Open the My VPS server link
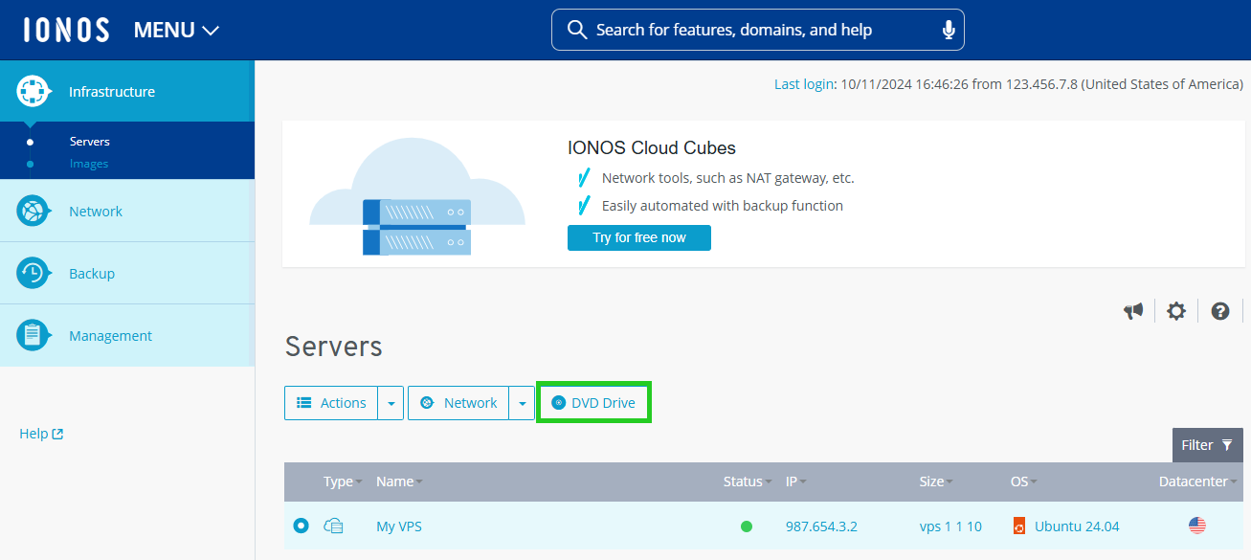The image size is (1251, 560). [x=399, y=526]
